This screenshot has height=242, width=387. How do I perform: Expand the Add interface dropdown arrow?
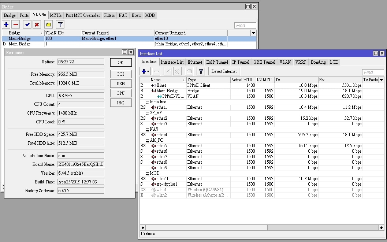point(148,72)
